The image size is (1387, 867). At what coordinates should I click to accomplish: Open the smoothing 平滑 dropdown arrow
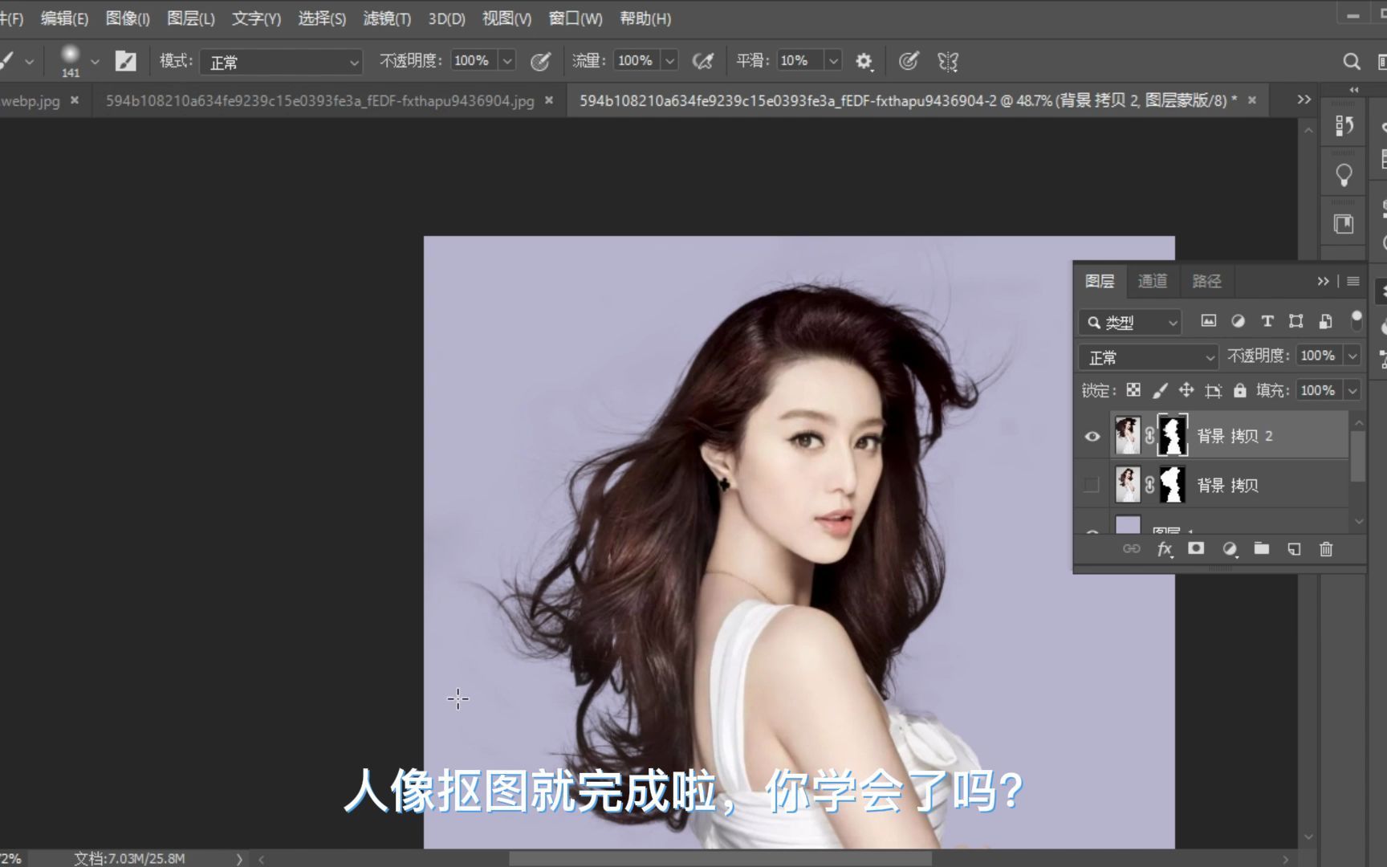833,61
